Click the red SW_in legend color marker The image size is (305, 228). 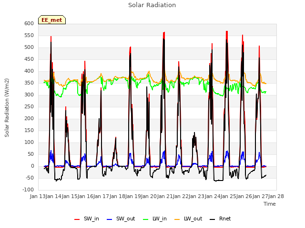tap(77, 219)
